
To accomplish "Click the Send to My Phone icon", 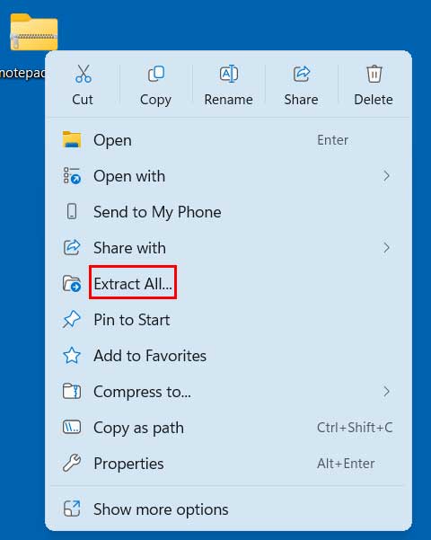I will 72,211.
